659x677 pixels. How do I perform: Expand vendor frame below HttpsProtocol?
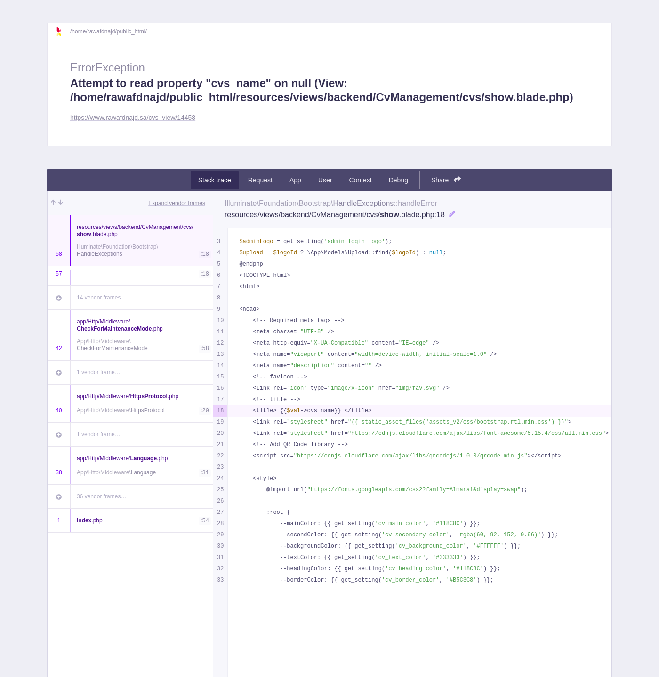130,434
